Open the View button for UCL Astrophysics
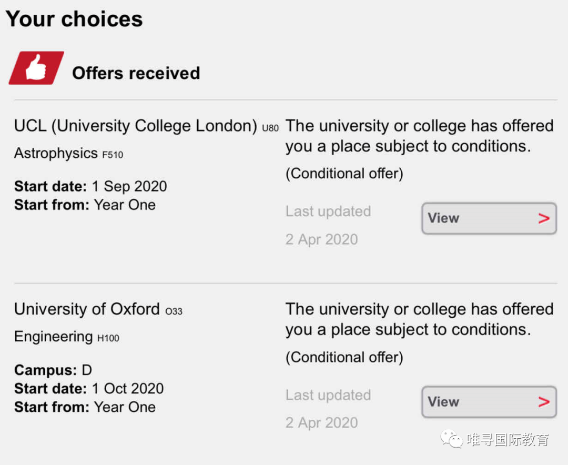This screenshot has height=465, width=568. [x=489, y=218]
